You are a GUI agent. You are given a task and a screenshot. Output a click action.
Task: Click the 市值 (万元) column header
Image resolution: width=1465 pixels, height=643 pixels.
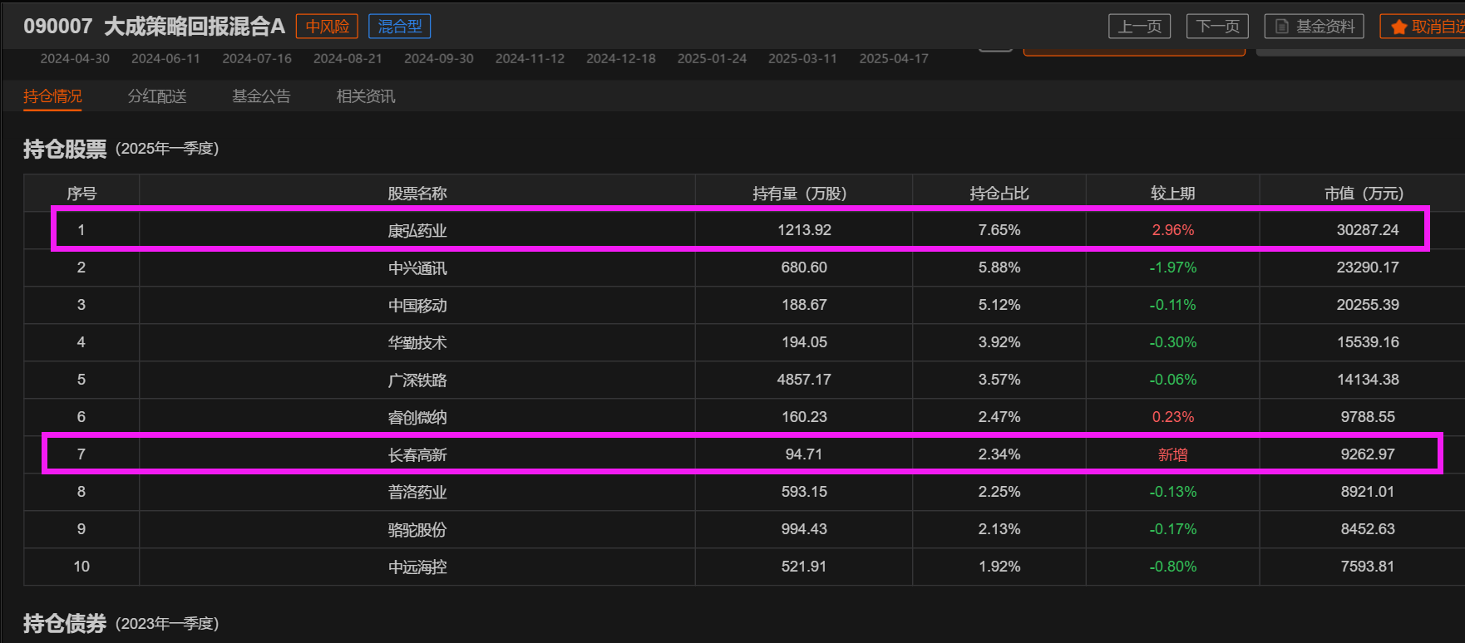click(x=1364, y=194)
